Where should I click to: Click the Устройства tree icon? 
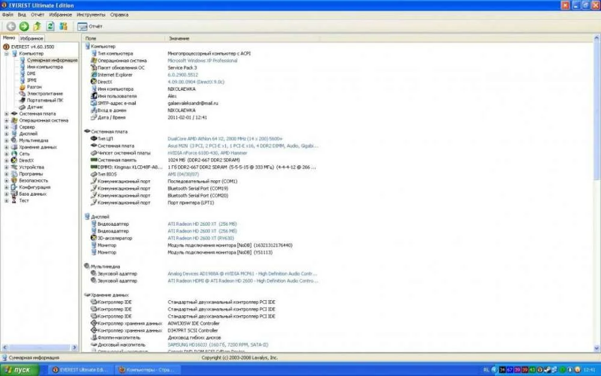[14, 167]
